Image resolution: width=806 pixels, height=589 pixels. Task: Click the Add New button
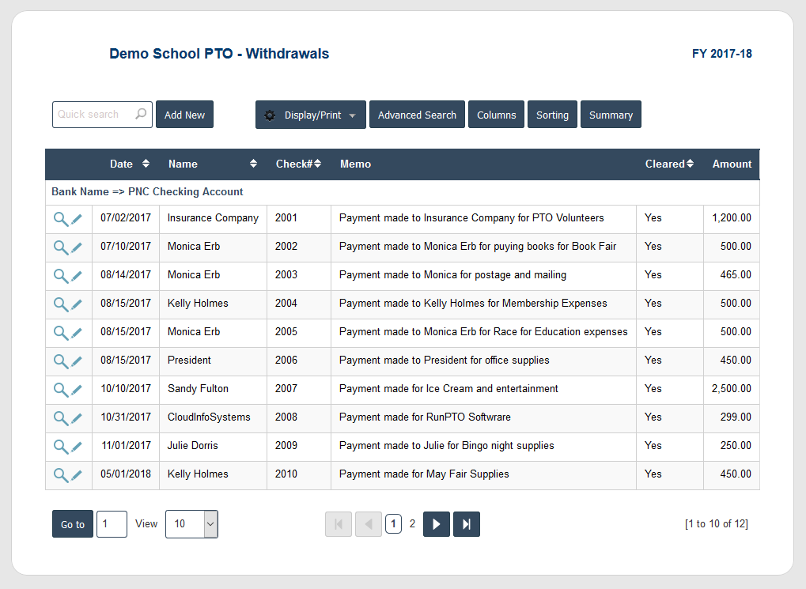pos(184,114)
